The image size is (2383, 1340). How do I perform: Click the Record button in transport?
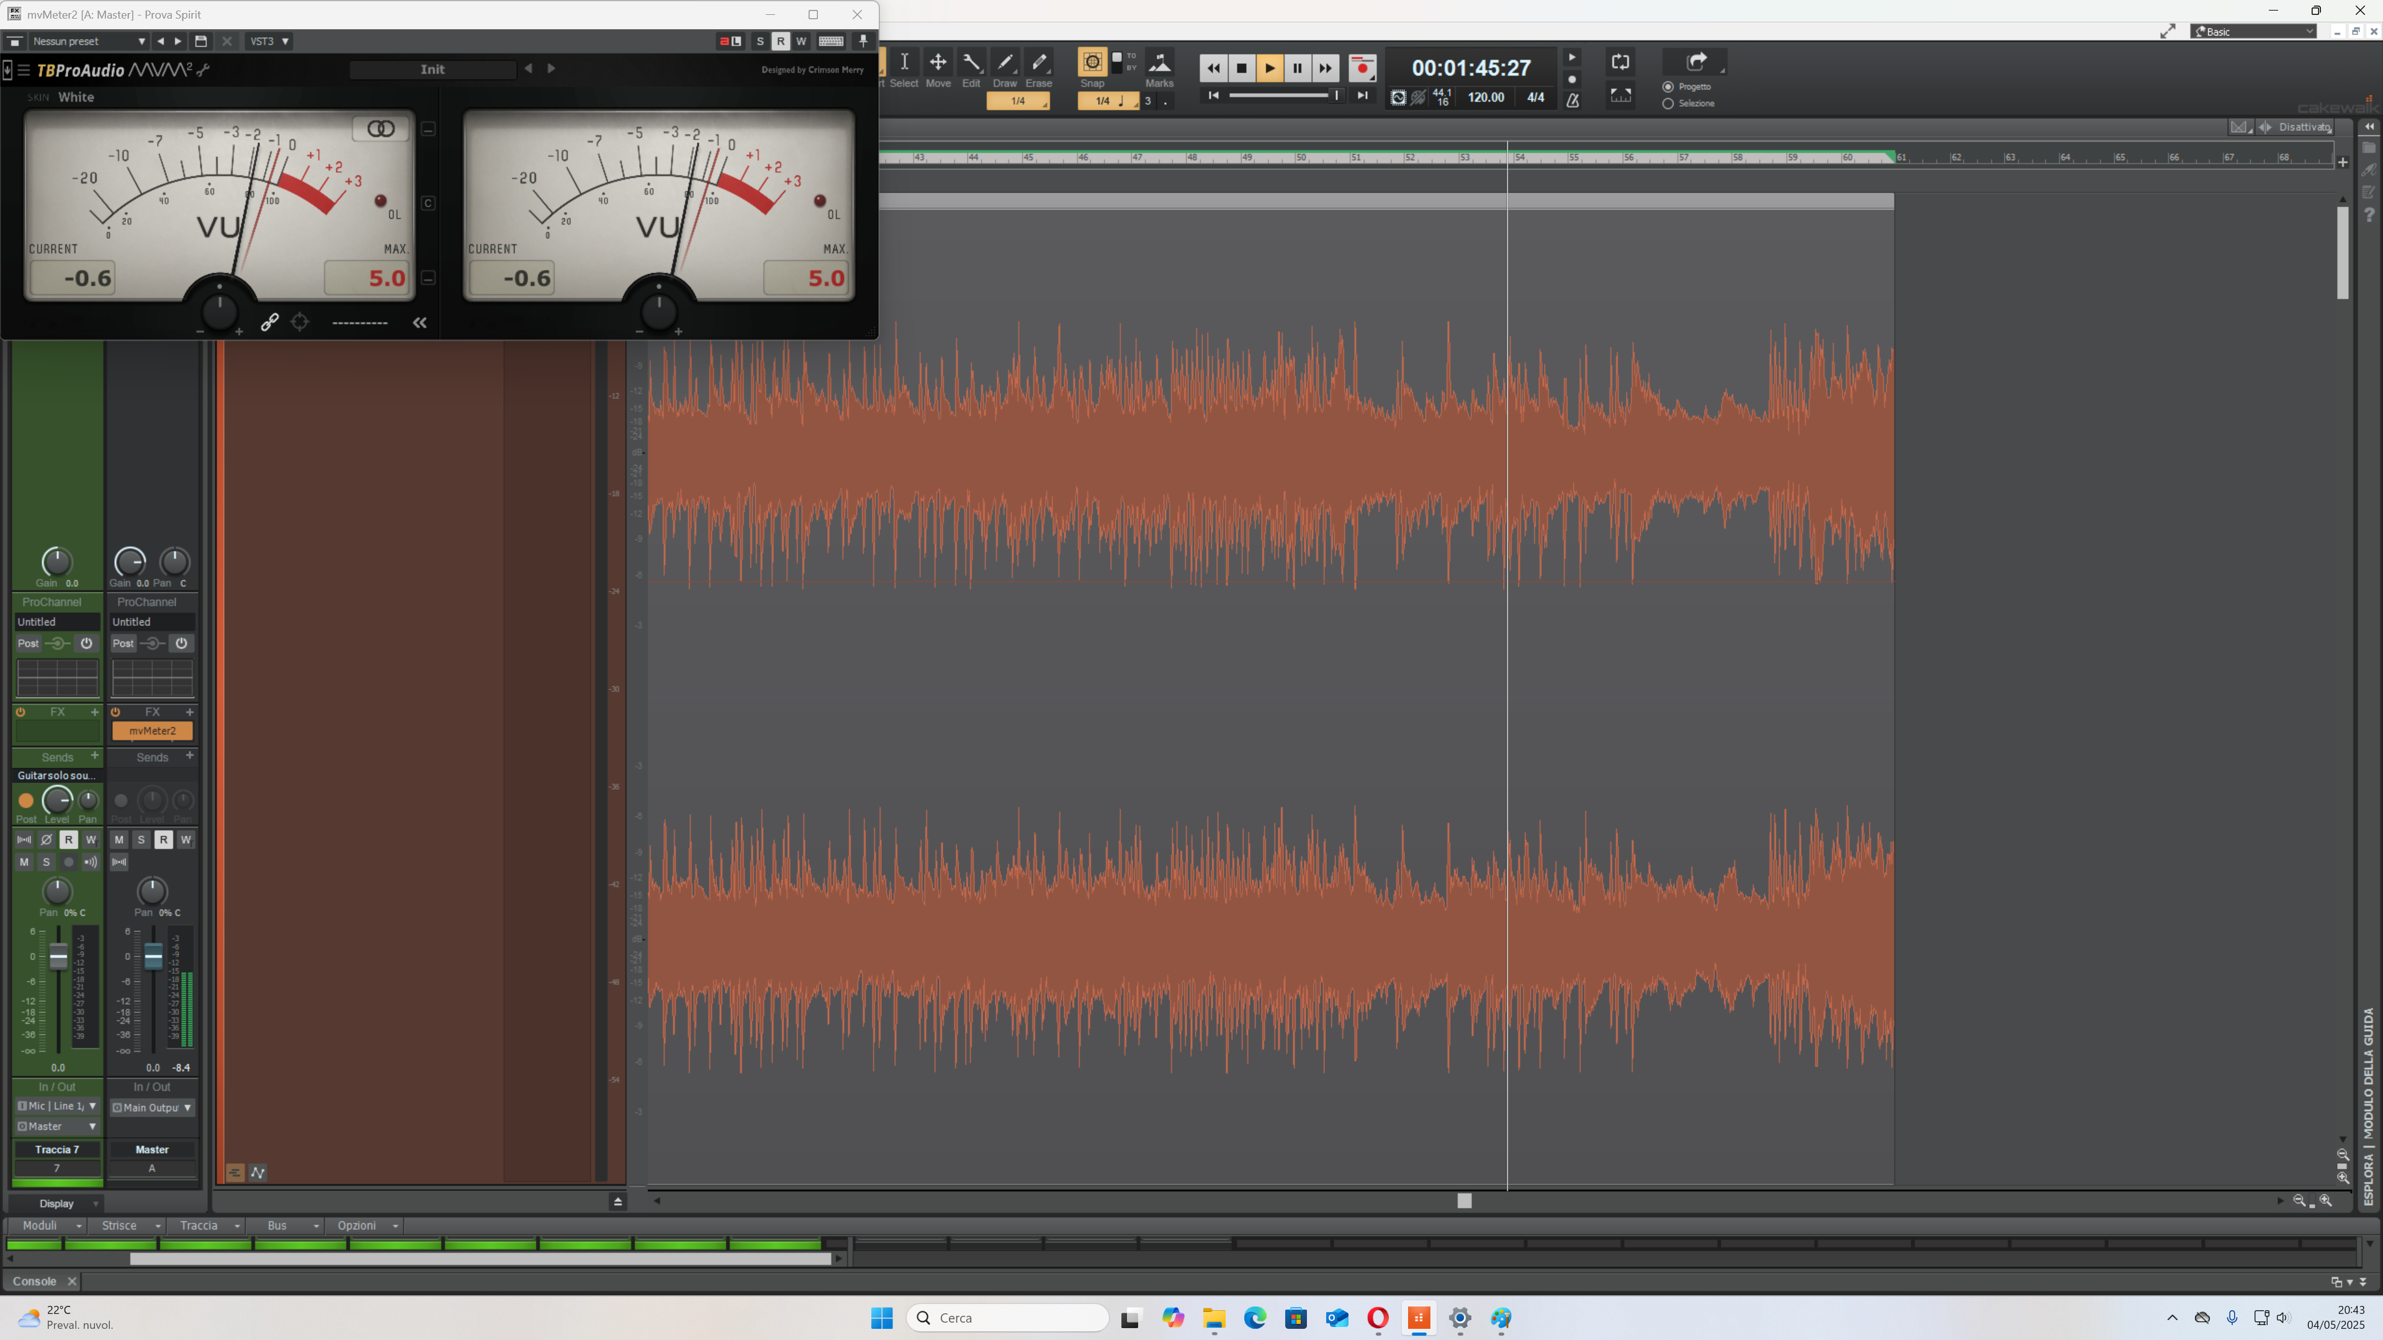(x=1362, y=68)
